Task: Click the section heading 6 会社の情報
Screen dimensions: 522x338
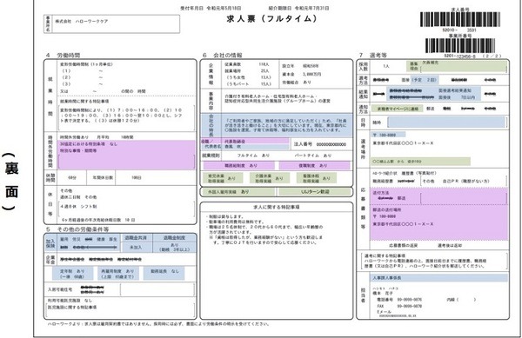Action: 223,55
